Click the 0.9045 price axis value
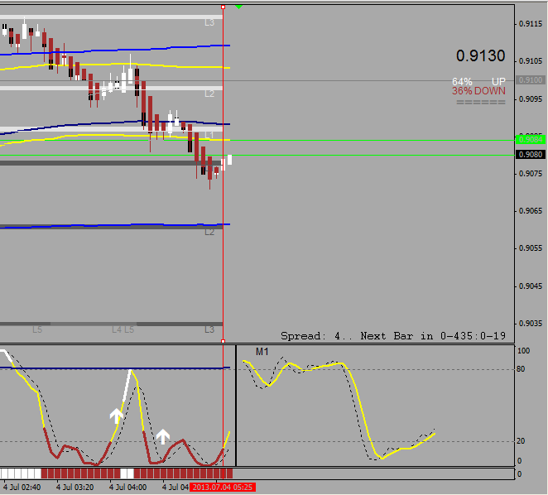The image size is (548, 495). click(x=531, y=286)
